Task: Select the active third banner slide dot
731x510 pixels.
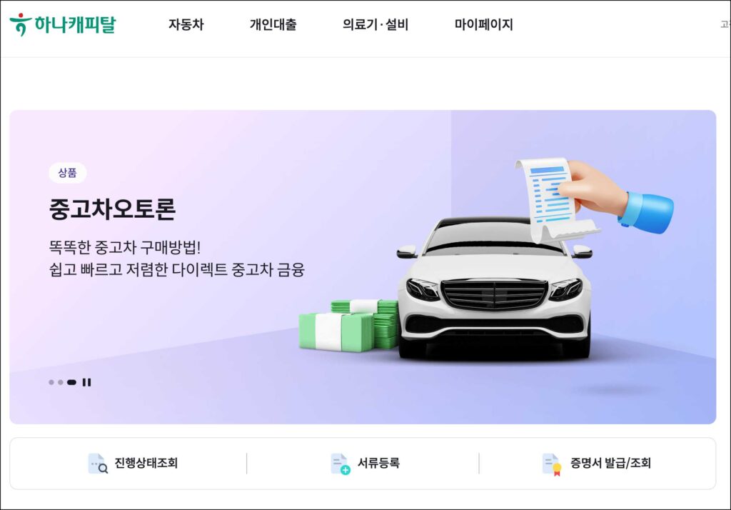Action: click(72, 382)
